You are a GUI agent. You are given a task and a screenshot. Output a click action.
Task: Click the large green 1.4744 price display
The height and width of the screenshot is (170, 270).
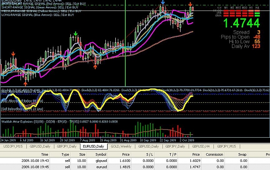[241, 23]
